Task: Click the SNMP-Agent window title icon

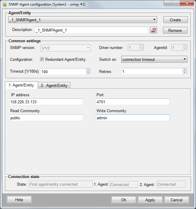Action: (x=5, y=4)
